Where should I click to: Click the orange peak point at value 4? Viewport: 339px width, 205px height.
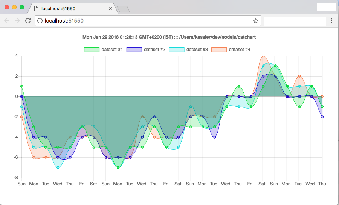tap(263, 56)
